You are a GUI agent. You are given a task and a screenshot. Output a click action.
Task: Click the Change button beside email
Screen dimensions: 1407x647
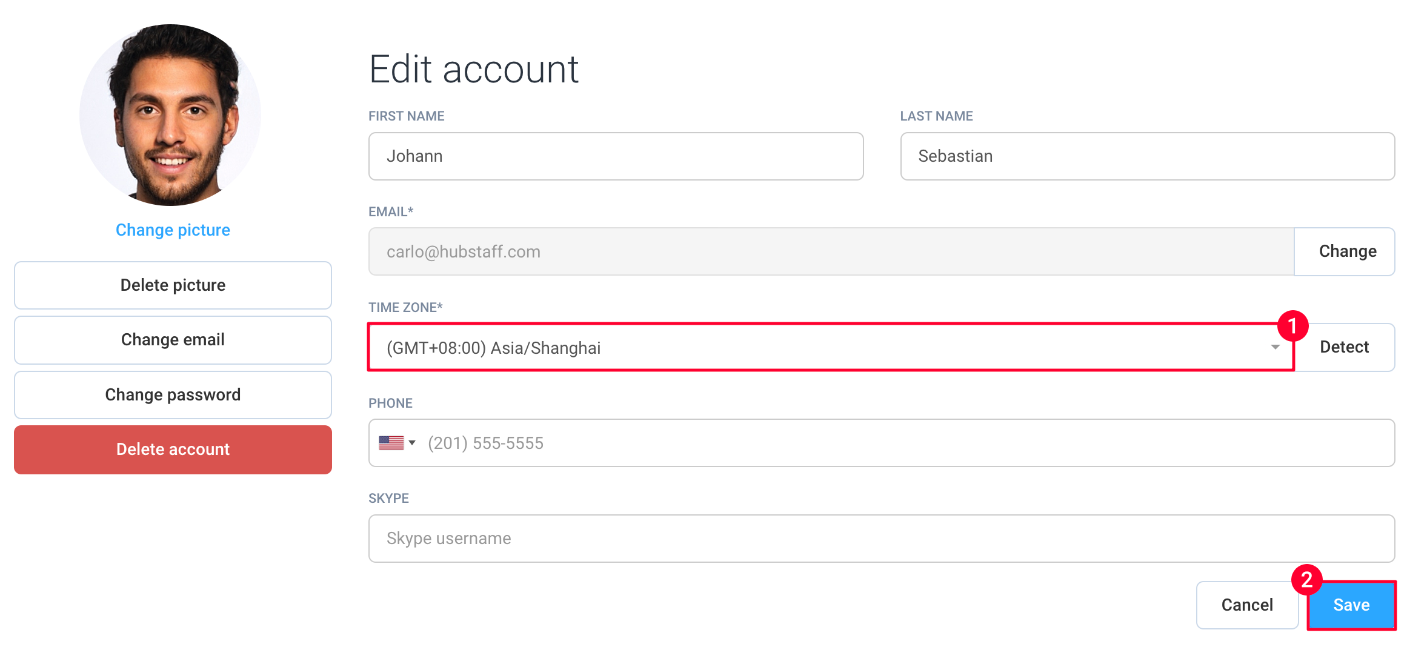click(x=1347, y=251)
